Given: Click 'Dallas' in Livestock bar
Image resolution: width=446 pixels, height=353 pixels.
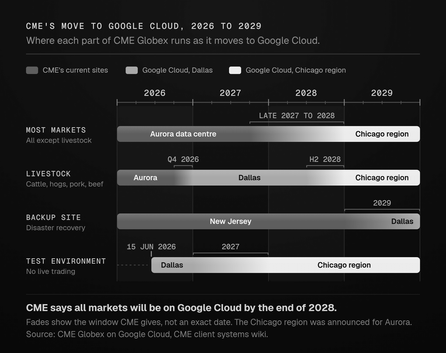Looking at the screenshot, I should click(250, 178).
